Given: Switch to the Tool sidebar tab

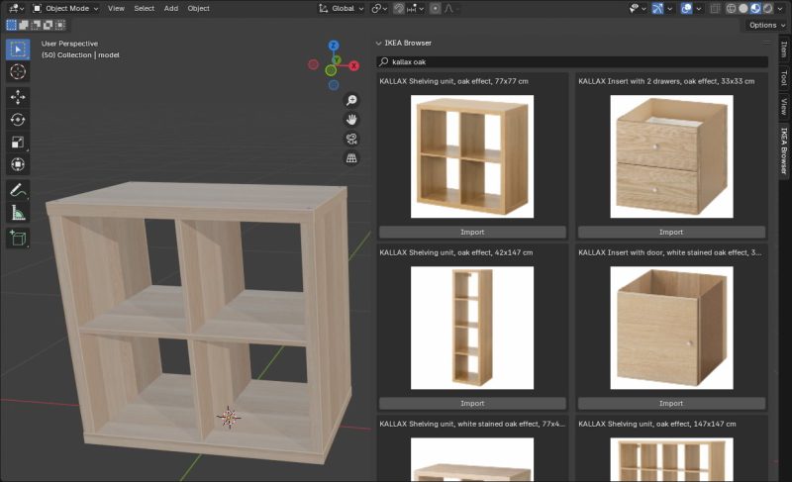Looking at the screenshot, I should coord(783,77).
